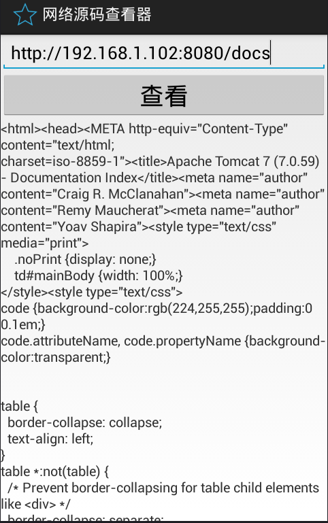
Task: Select the charset=iso-8859-1 title line
Action: [160, 162]
